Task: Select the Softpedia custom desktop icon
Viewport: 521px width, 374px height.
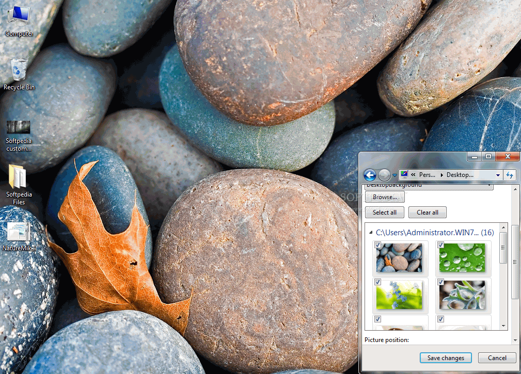Action: pyautogui.click(x=19, y=135)
